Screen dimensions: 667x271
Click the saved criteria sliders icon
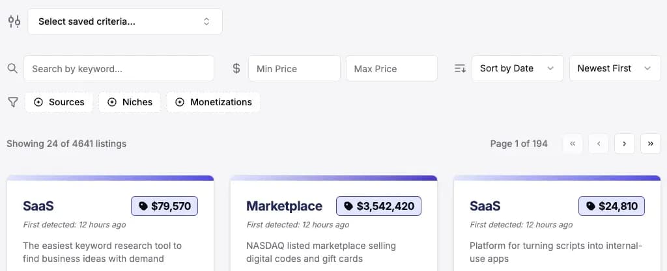coord(14,21)
